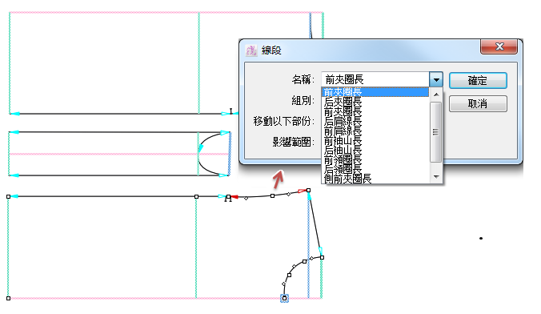The width and height of the screenshot is (541, 314).
Task: Click the red arrowhead next to point H
Action: click(234, 197)
